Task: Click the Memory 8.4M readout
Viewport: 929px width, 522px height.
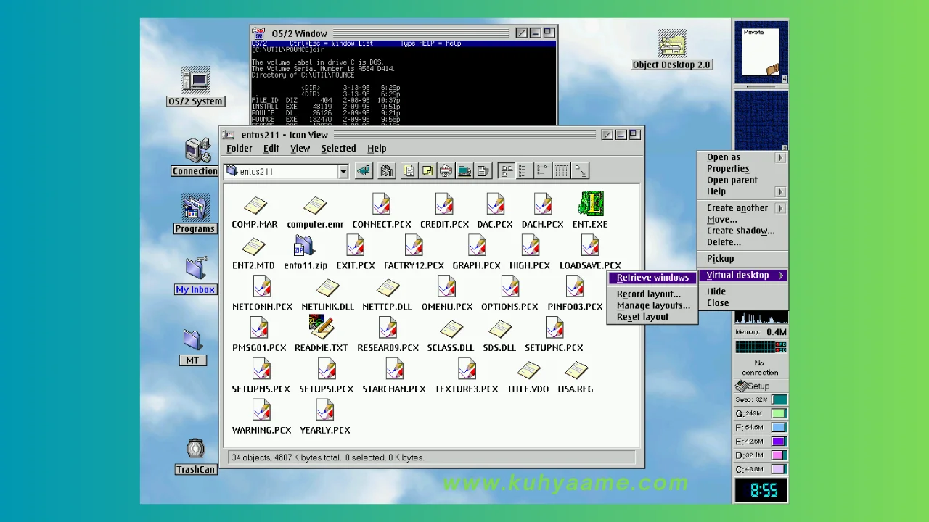Action: click(x=761, y=332)
